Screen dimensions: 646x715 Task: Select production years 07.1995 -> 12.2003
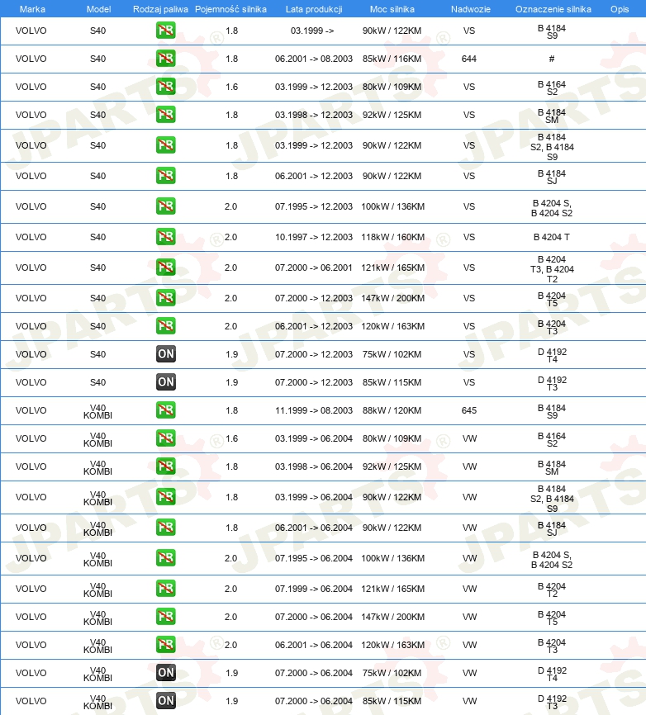pyautogui.click(x=314, y=206)
